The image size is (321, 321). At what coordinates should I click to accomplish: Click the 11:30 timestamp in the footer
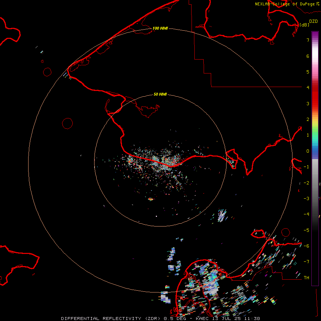tap(252, 319)
